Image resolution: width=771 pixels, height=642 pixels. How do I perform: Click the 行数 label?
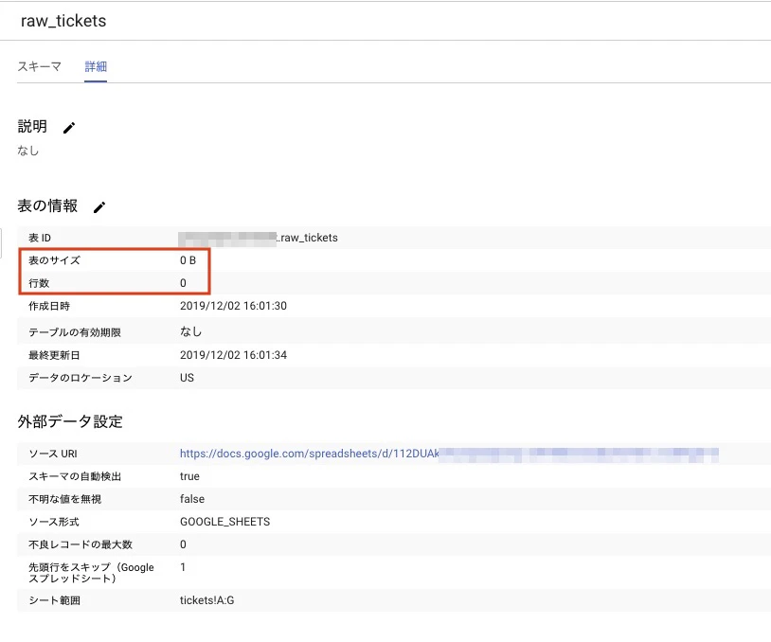tap(39, 283)
